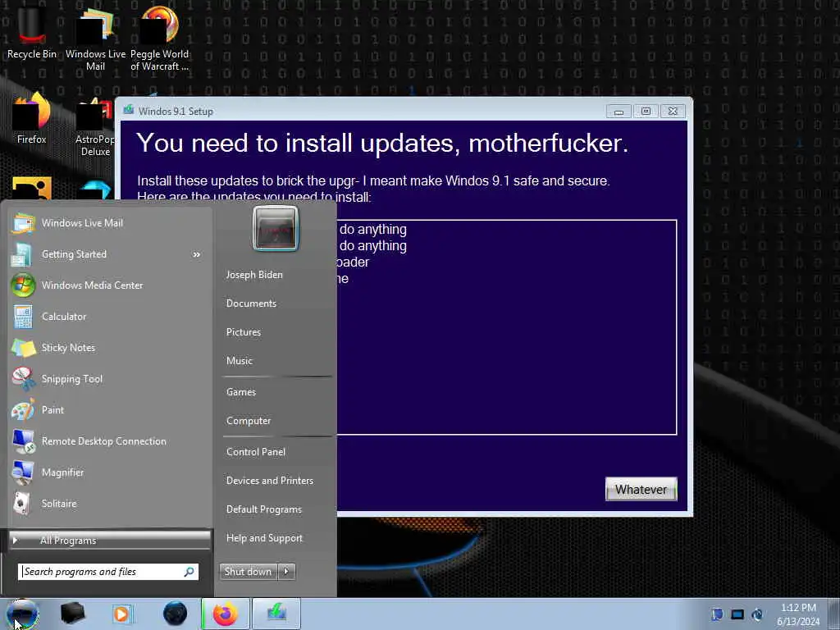Open Documents from Start menu
This screenshot has height=630, width=840.
(251, 304)
